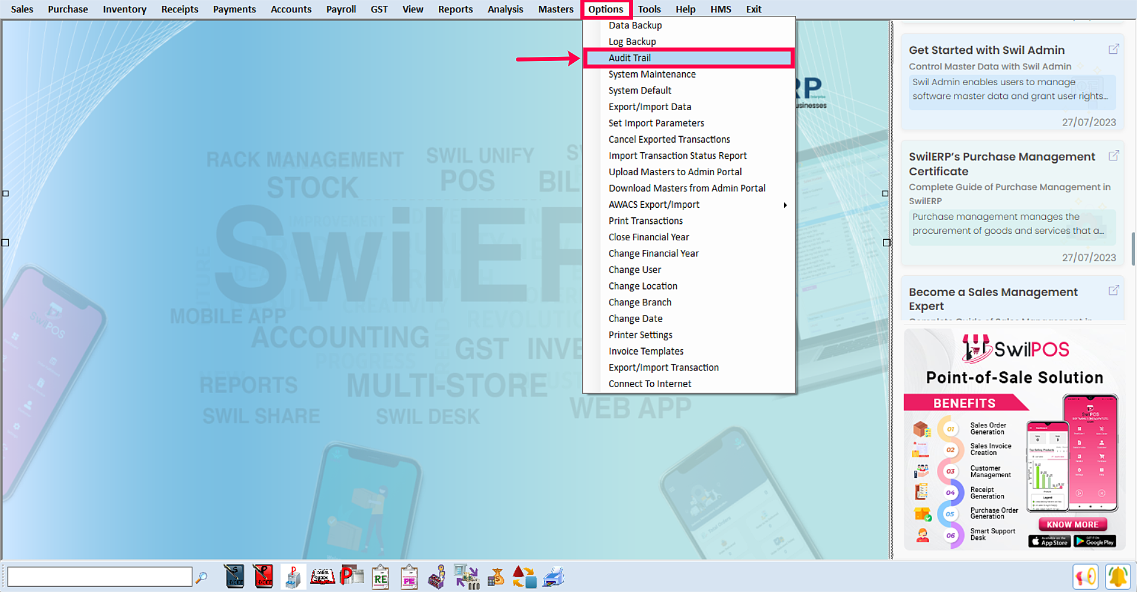Select Print Transactions menu entry
Screen dimensions: 1137x592
pyautogui.click(x=689, y=221)
